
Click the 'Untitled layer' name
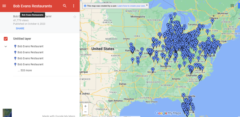22,39
